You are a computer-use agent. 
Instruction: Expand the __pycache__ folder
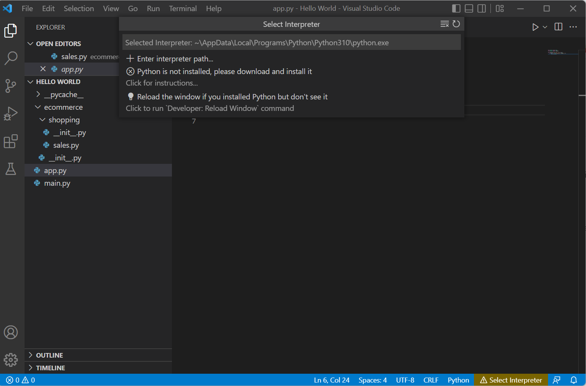38,94
